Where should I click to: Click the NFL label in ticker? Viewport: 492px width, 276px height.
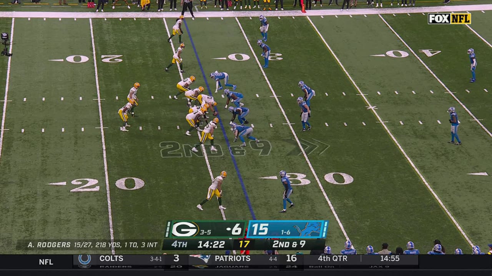[46, 262]
